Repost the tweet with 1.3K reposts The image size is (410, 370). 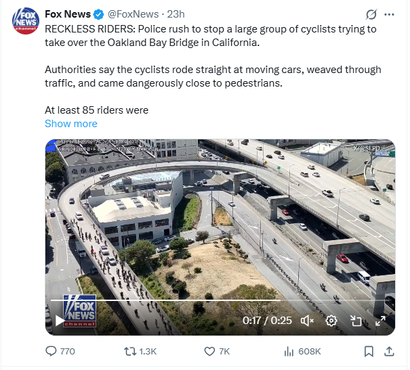pos(140,351)
